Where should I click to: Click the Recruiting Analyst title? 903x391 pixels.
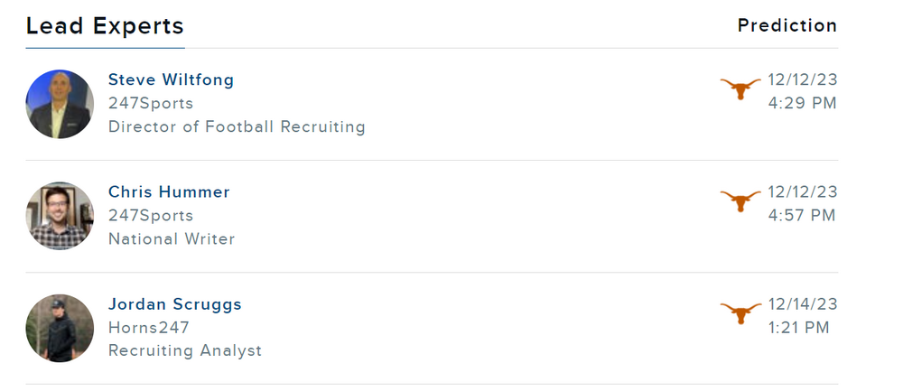coord(185,350)
